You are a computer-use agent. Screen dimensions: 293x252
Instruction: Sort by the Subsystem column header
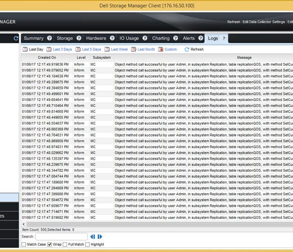102,57
